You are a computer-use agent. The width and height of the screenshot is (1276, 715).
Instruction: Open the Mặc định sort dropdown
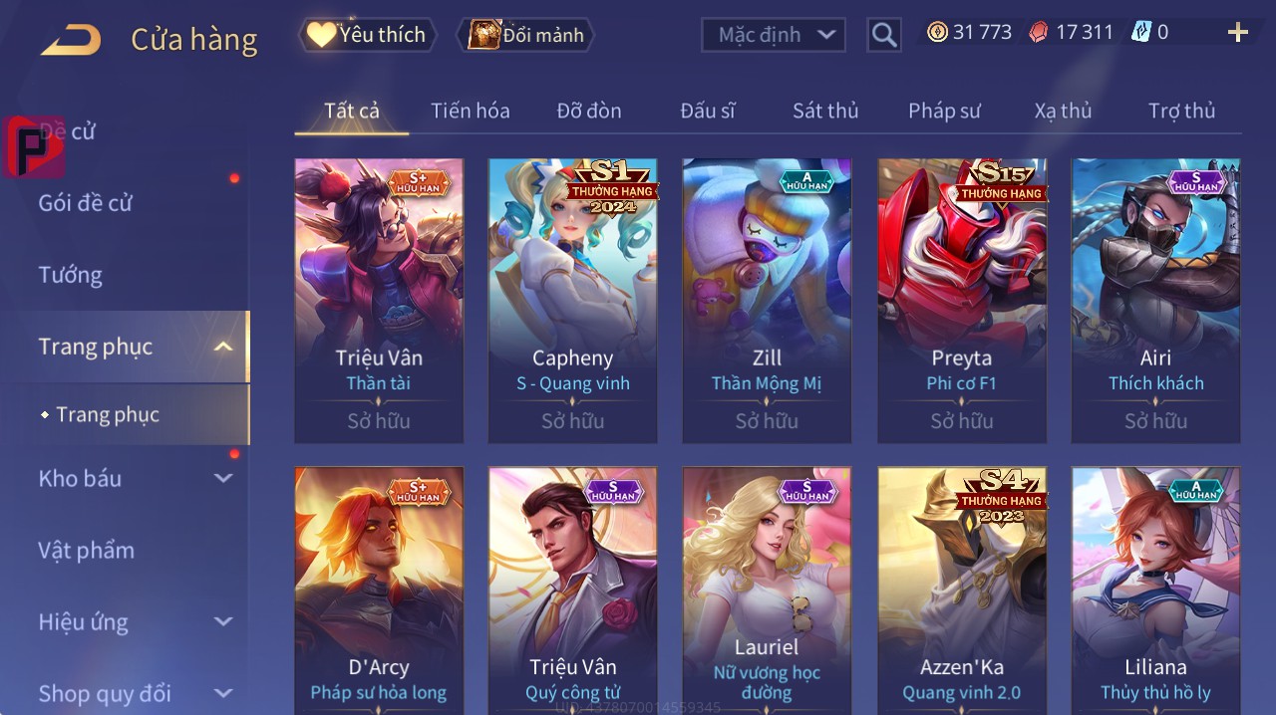(x=773, y=35)
